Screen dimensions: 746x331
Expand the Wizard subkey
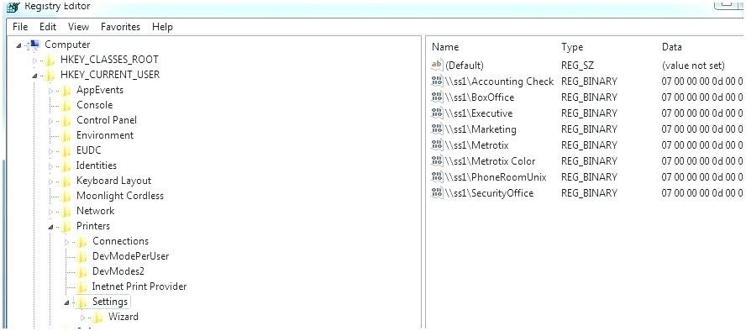(82, 318)
